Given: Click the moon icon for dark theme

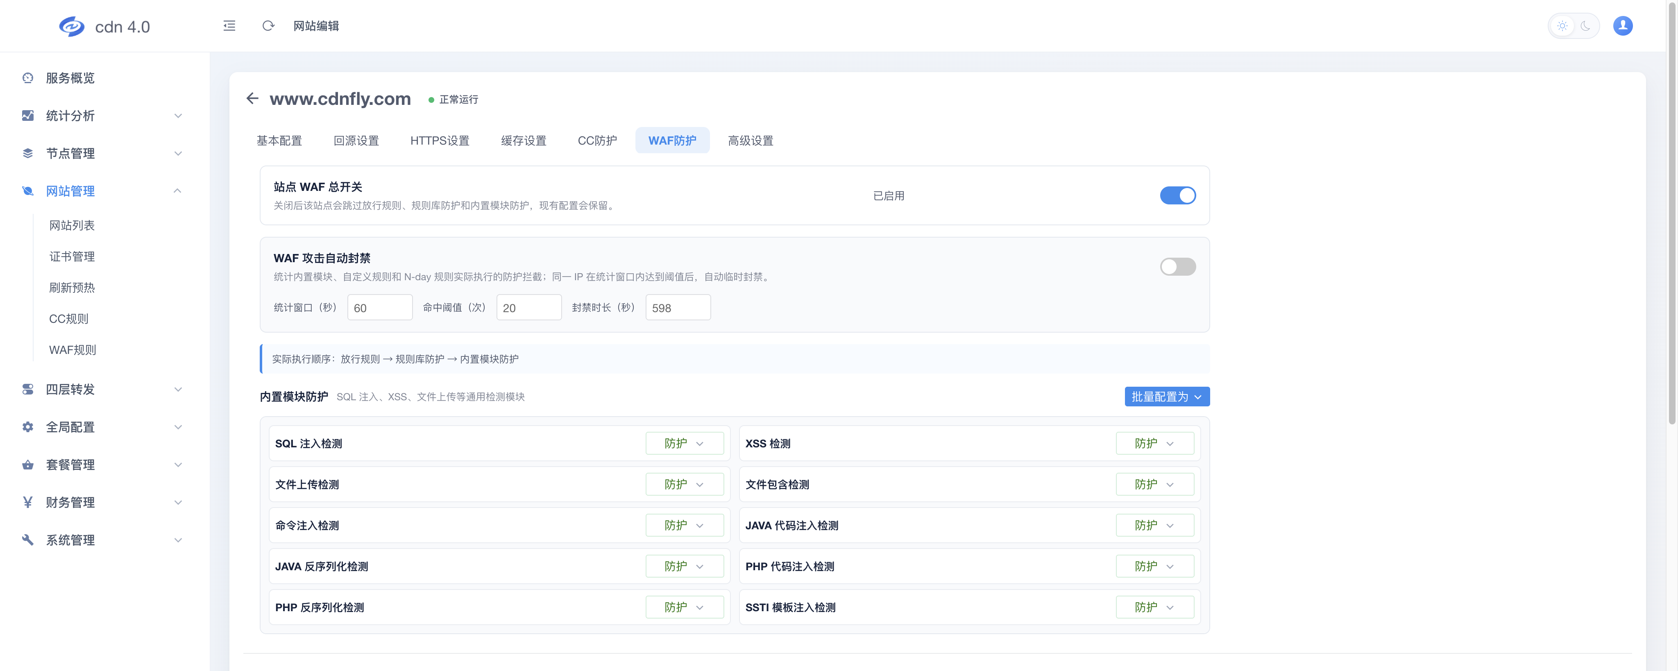Looking at the screenshot, I should (1585, 26).
